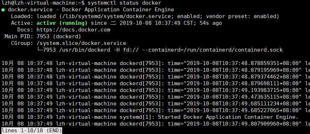Click the containerd.sock path argument
310x134 pixels.
[x=259, y=50]
